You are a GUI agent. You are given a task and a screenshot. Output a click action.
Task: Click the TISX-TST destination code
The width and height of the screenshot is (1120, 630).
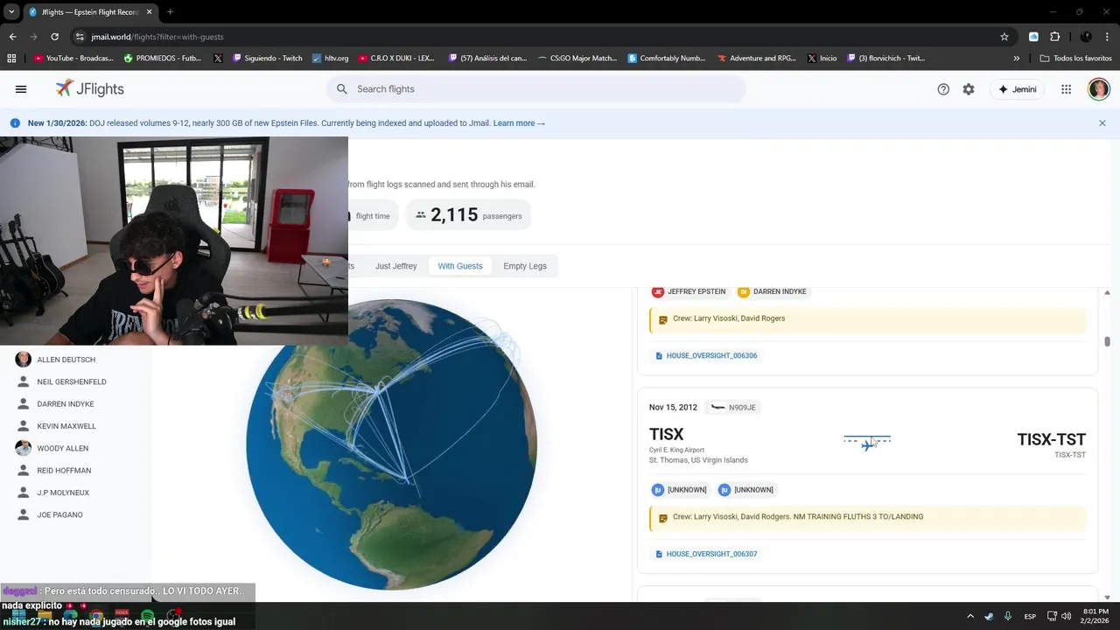point(1051,439)
